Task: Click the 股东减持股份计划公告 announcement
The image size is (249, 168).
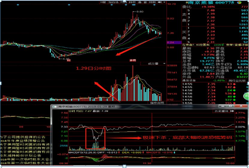Action: point(21,155)
